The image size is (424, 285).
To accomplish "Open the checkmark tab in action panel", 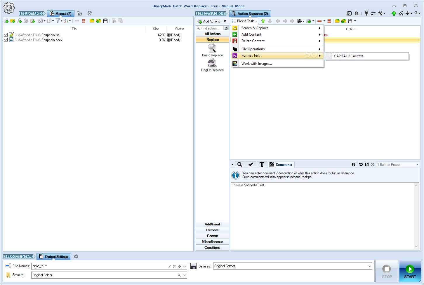I will pos(251,164).
